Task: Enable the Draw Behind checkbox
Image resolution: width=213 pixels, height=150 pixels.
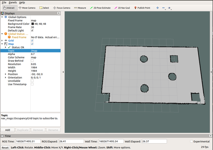Action: coord(32,61)
